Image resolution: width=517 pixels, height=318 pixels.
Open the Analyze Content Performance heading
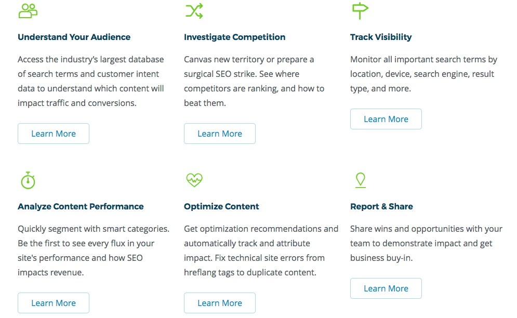click(81, 206)
